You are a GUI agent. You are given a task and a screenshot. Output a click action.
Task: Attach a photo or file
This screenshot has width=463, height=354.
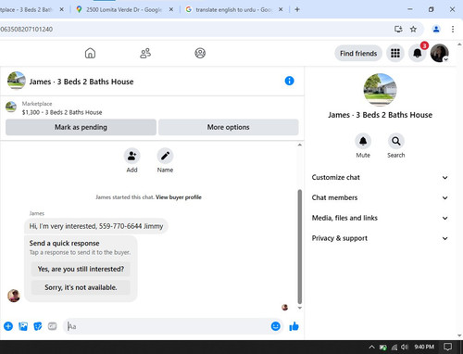click(x=23, y=326)
